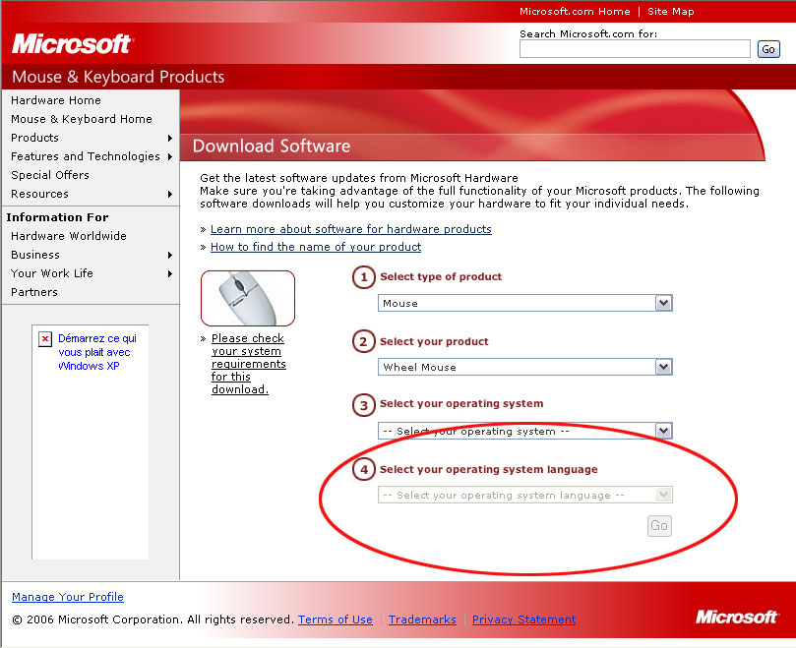The height and width of the screenshot is (648, 796).
Task: Click the Microsoft logo in the header
Action: point(72,44)
